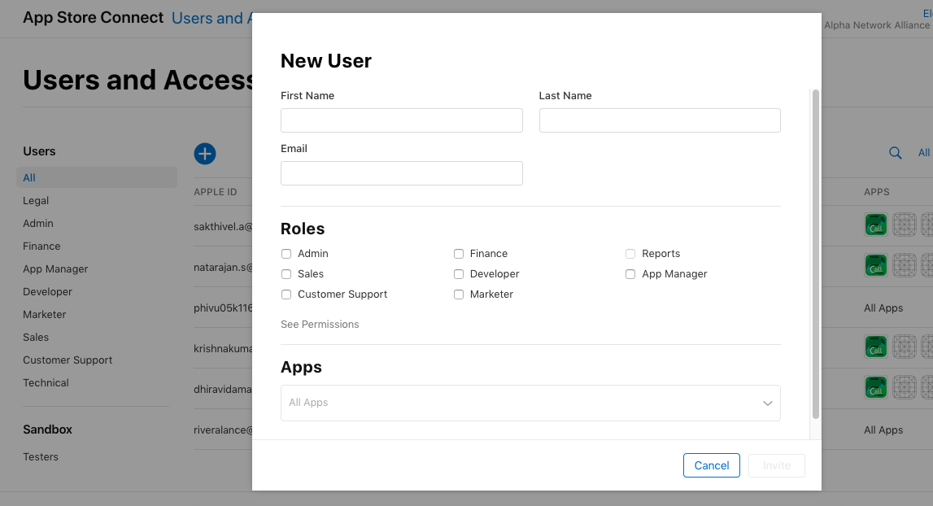The image size is (933, 506).
Task: Open Testers under Sandbox
Action: coord(41,456)
